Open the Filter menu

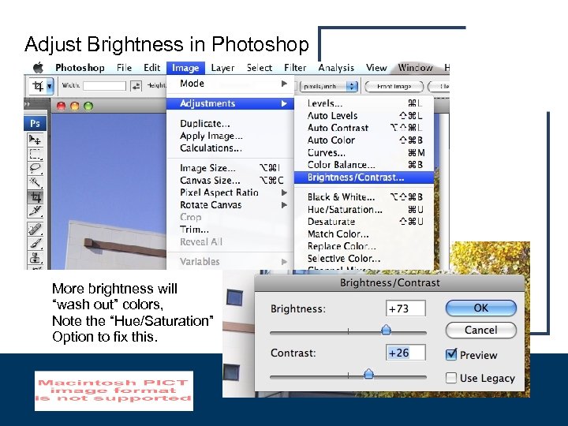coord(295,68)
